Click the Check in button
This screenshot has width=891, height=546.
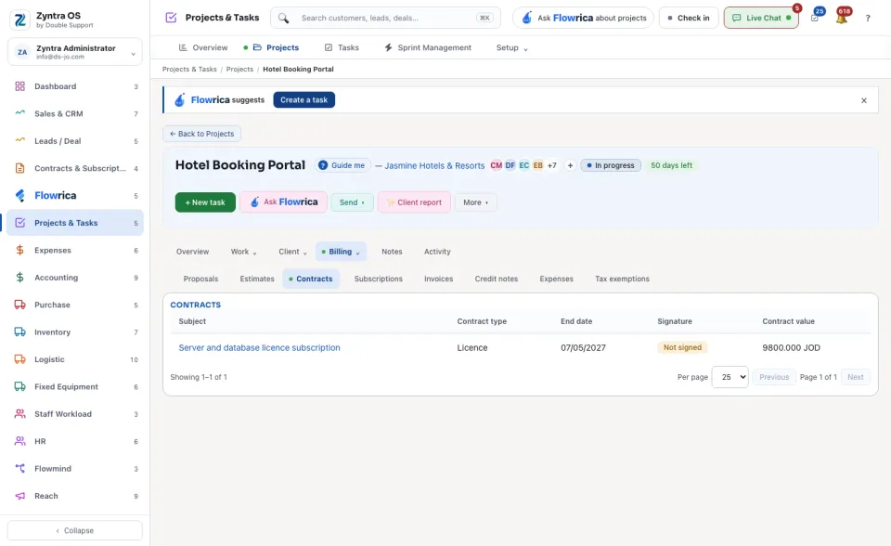tap(689, 19)
